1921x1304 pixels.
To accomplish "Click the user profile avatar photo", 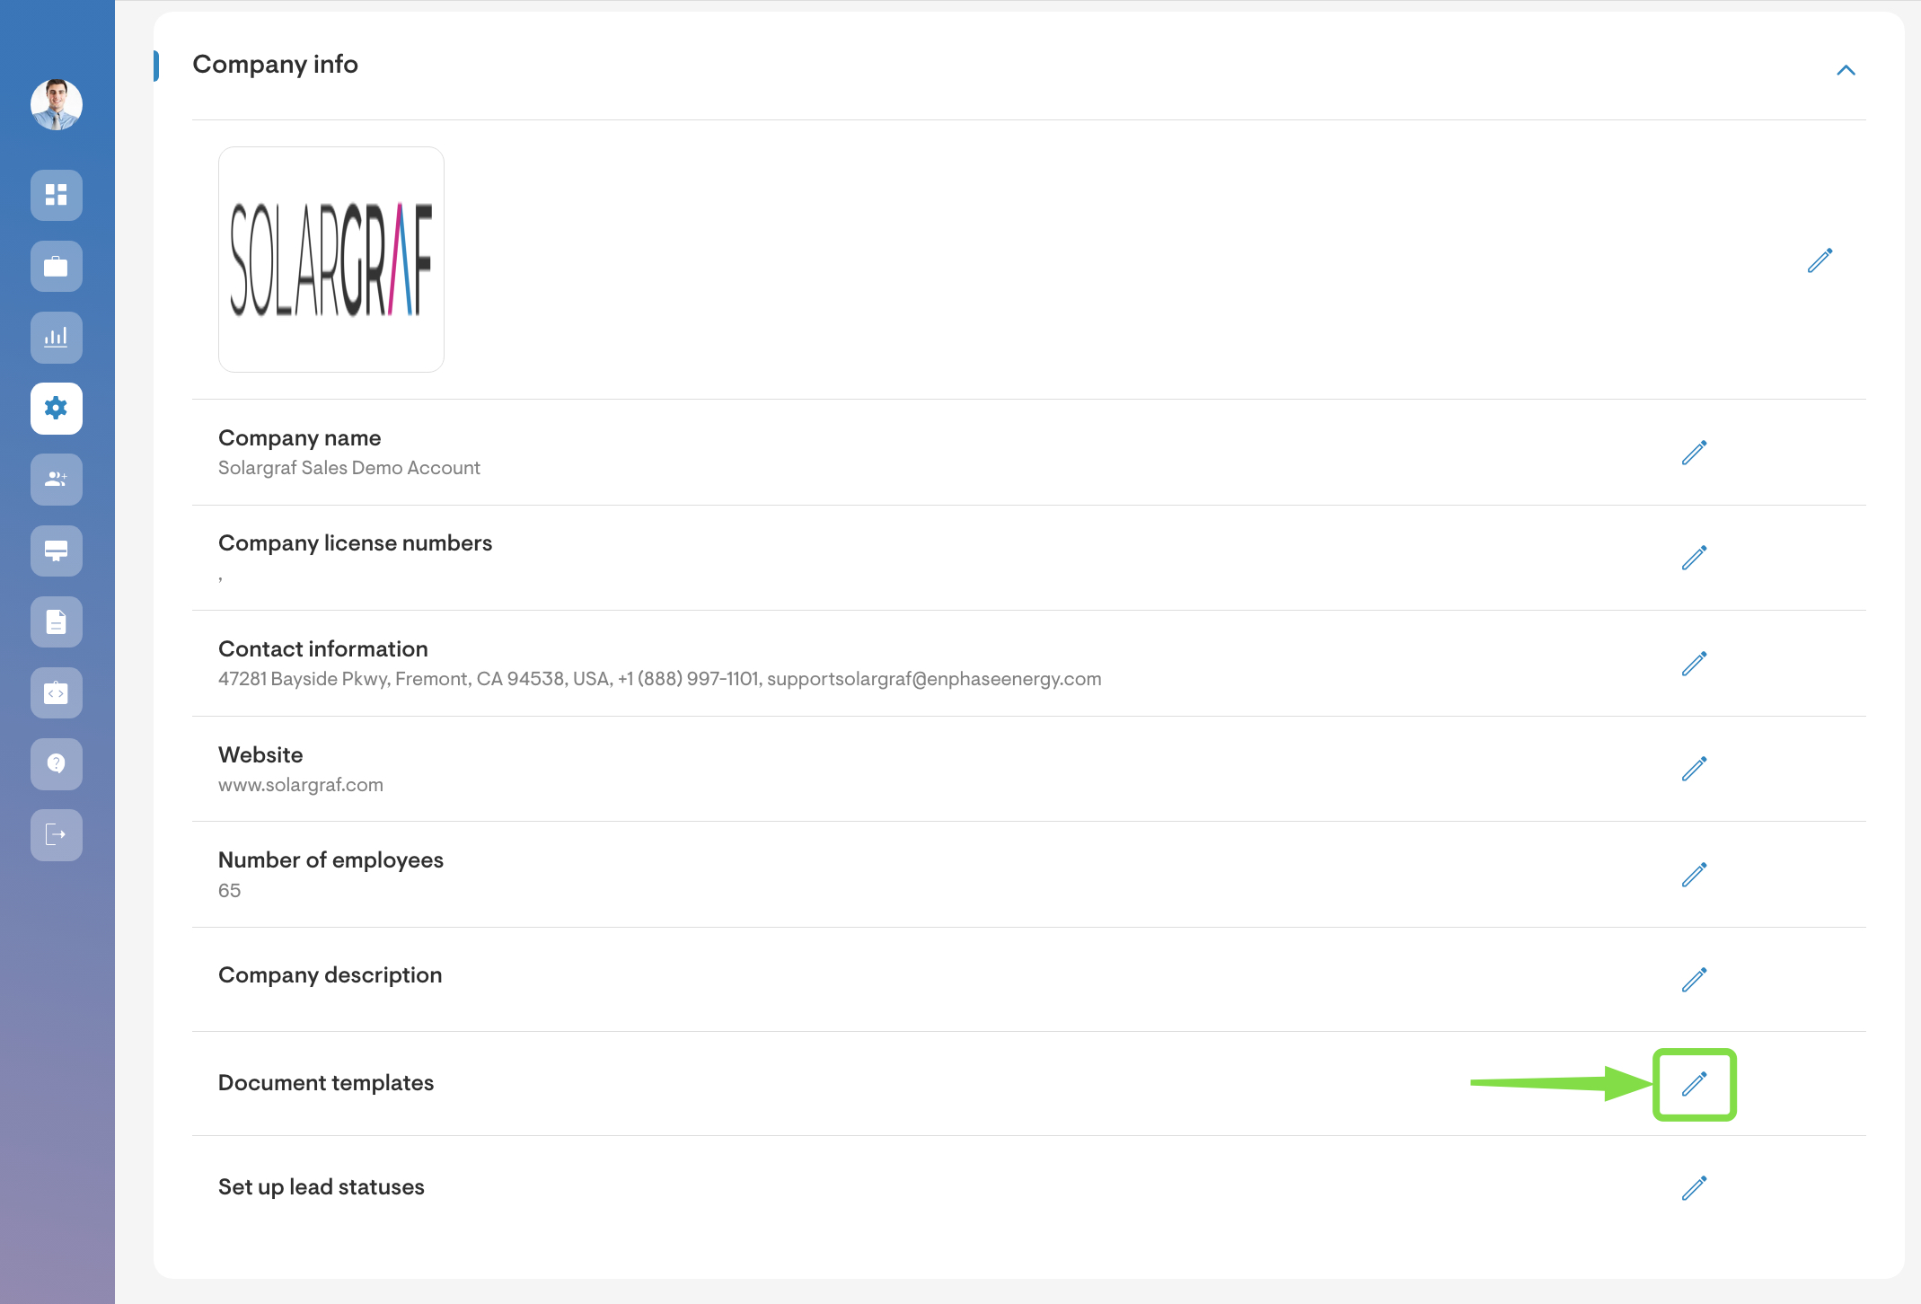I will (x=57, y=104).
